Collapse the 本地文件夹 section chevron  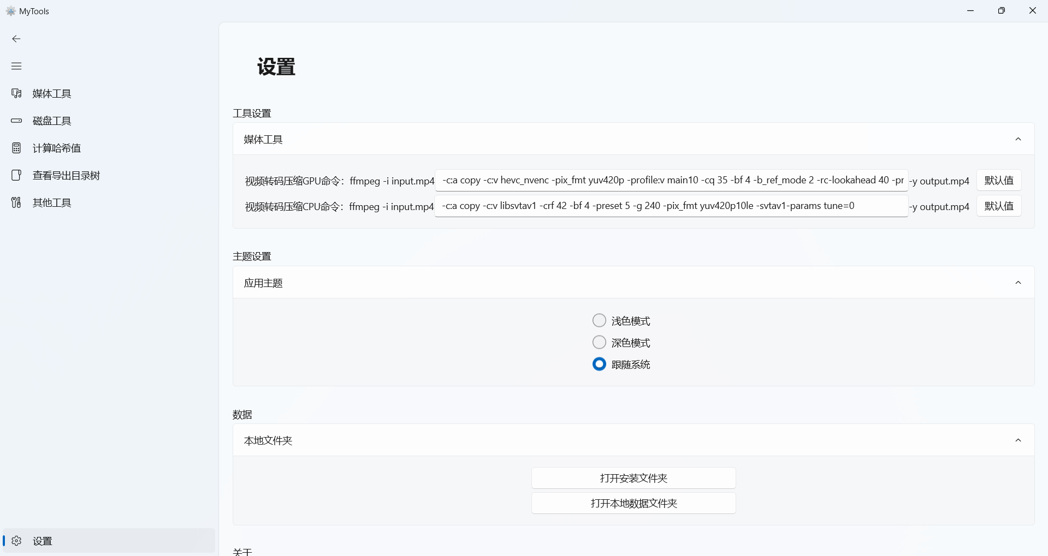[x=1018, y=440]
